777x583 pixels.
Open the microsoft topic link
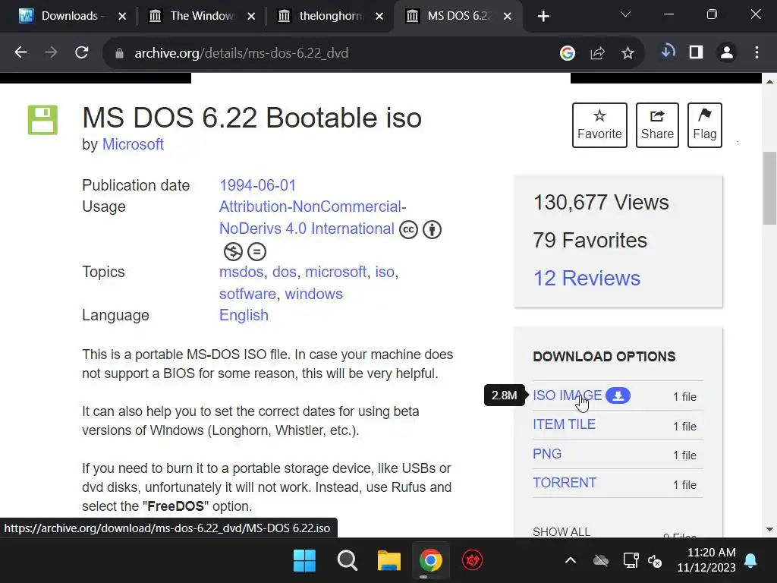(x=336, y=272)
